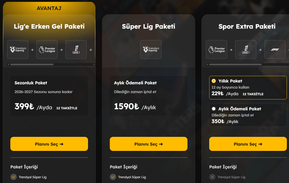Click crossed-out icon beside Trendyol Süper Lig in Spor Extra
This screenshot has height=183, width=289.
pos(212,177)
